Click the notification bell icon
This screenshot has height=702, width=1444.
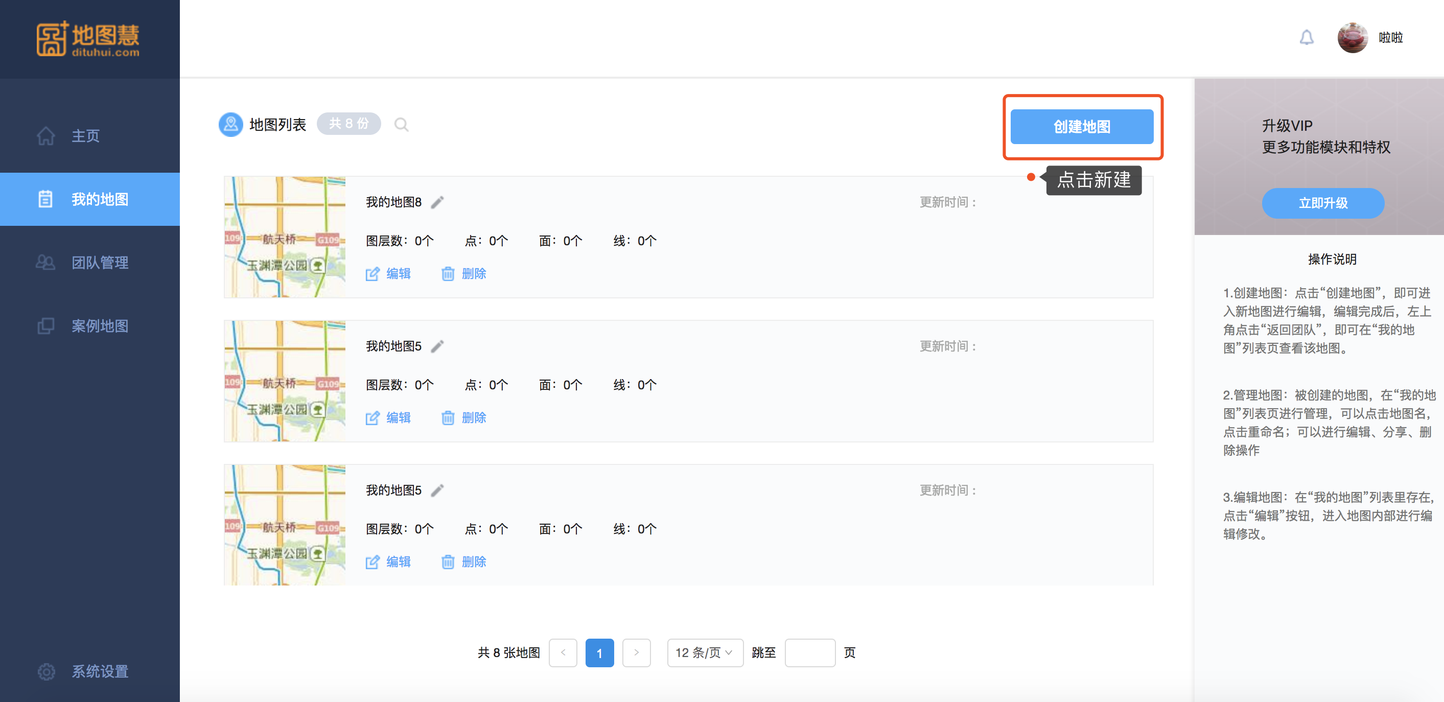pos(1306,38)
